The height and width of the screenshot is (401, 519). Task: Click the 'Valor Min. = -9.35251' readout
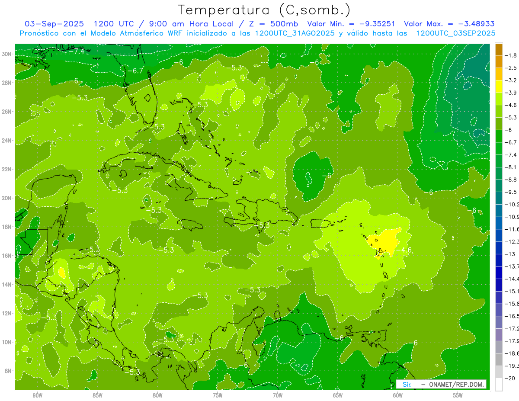click(352, 24)
